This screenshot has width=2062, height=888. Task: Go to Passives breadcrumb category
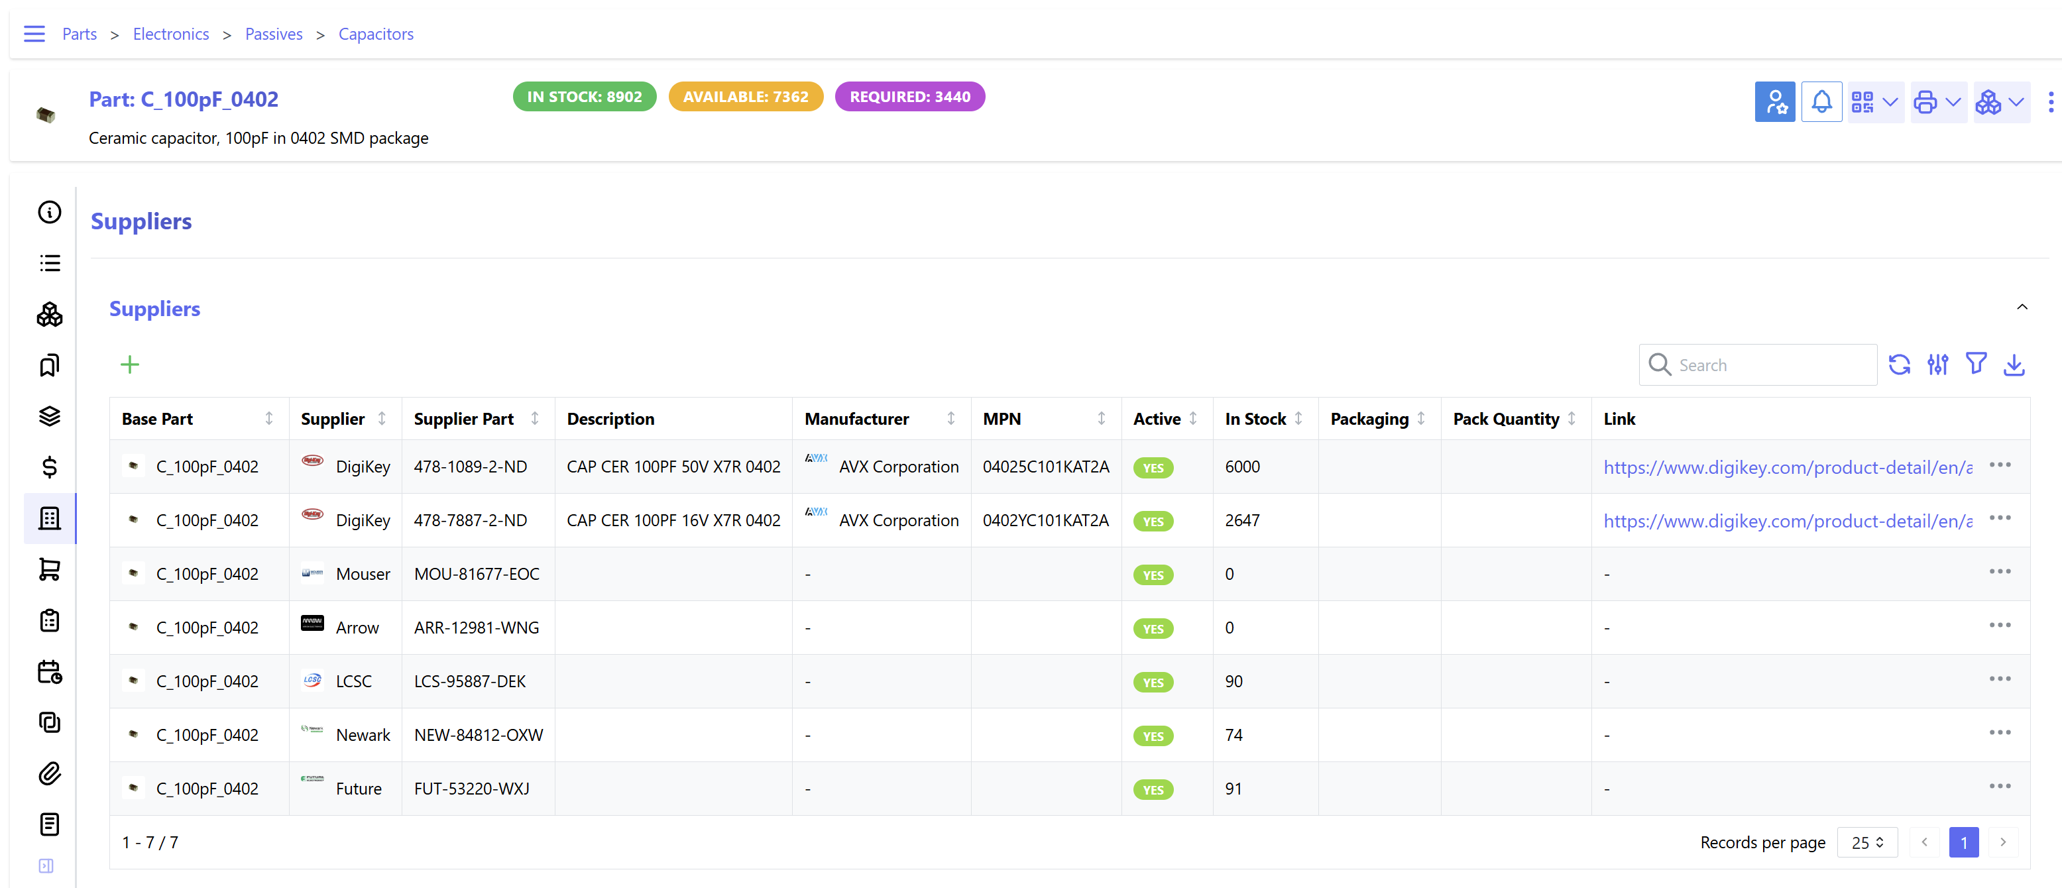pyautogui.click(x=274, y=34)
